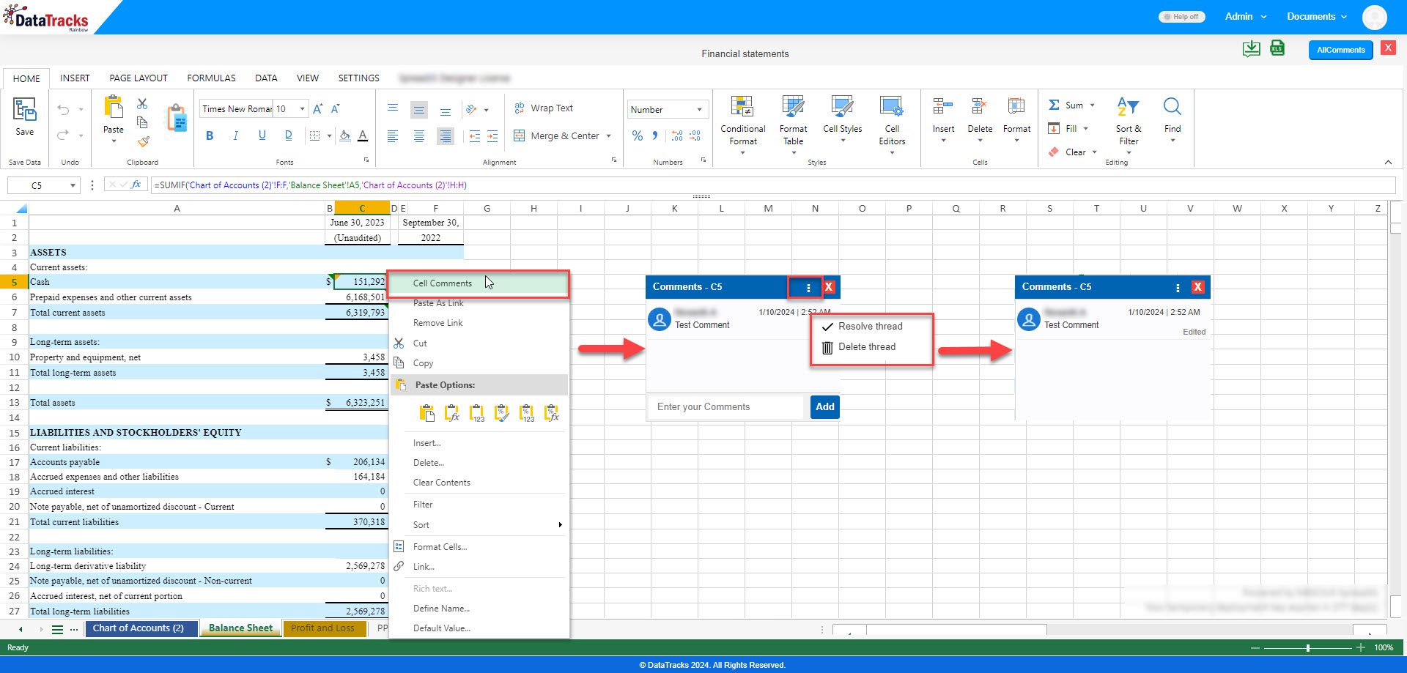Toggle Double Underline formatting
Viewport: 1407px width, 673px height.
(288, 135)
